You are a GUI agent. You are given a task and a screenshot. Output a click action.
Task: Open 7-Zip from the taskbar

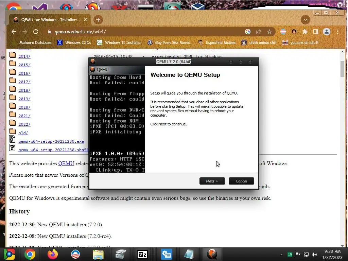(142, 254)
